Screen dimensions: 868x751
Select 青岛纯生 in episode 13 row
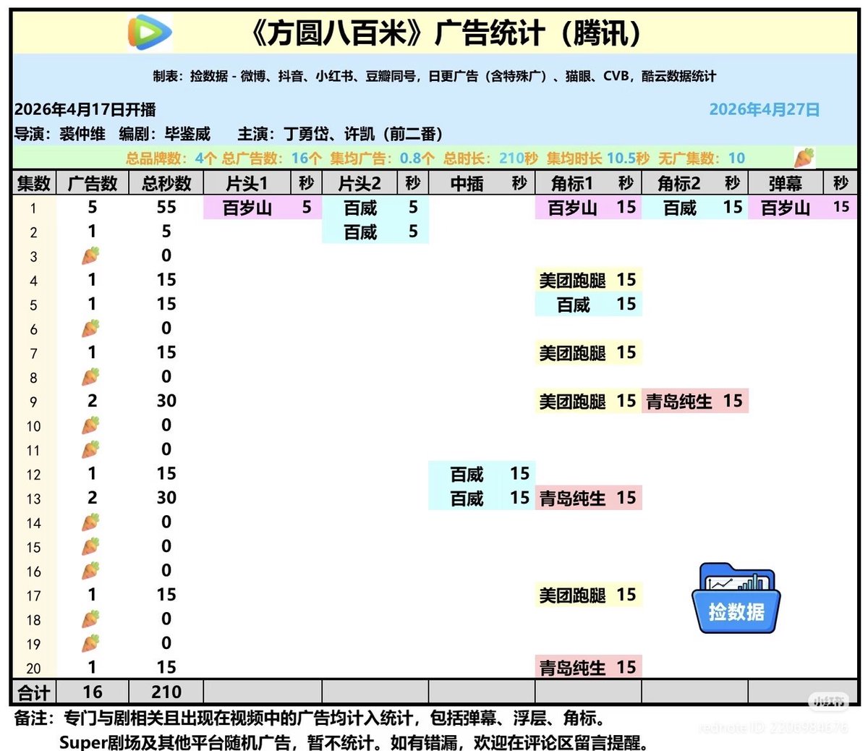point(572,498)
